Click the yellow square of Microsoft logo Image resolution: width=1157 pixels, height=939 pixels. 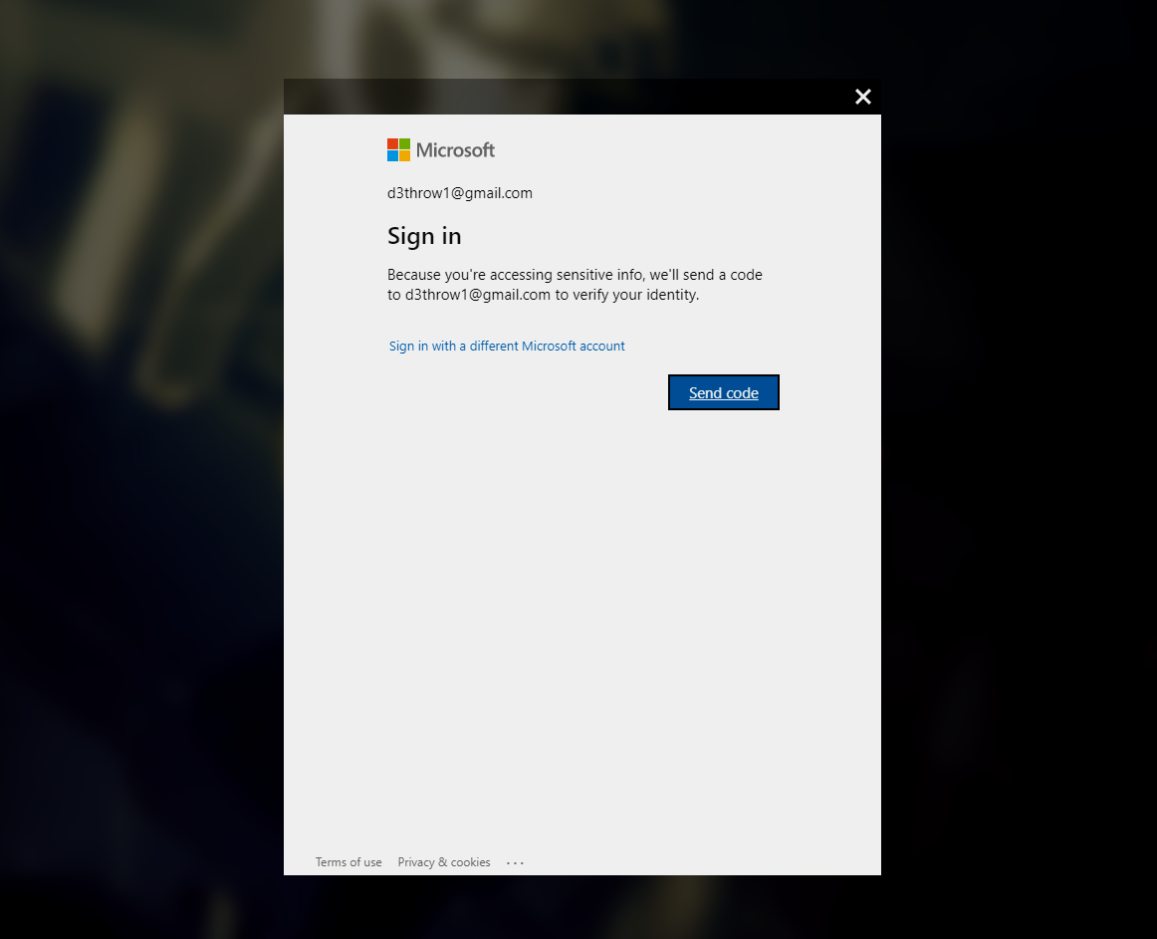coord(404,155)
